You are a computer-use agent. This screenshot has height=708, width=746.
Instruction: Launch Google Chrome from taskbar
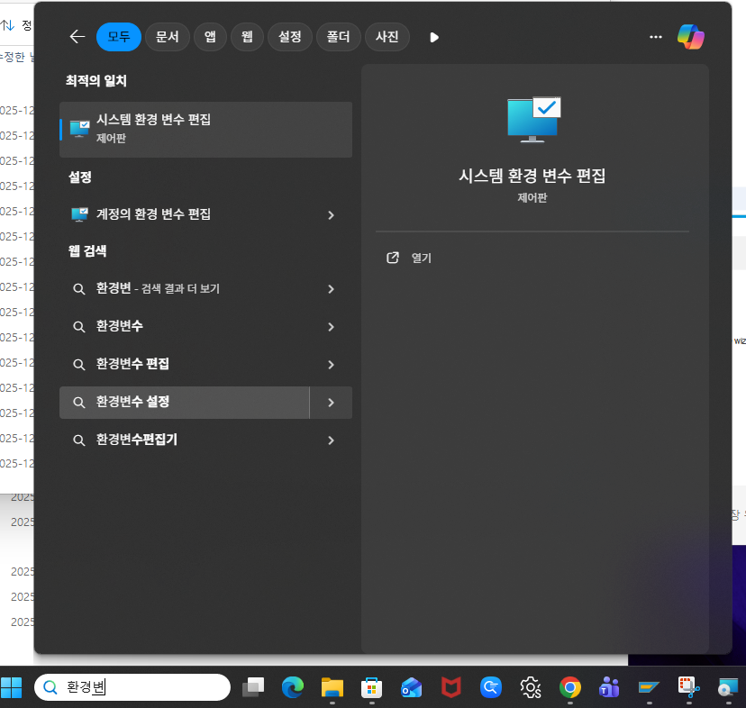[x=570, y=687]
